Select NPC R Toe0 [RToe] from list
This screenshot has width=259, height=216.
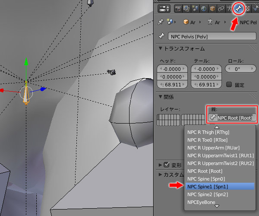pyautogui.click(x=220, y=140)
